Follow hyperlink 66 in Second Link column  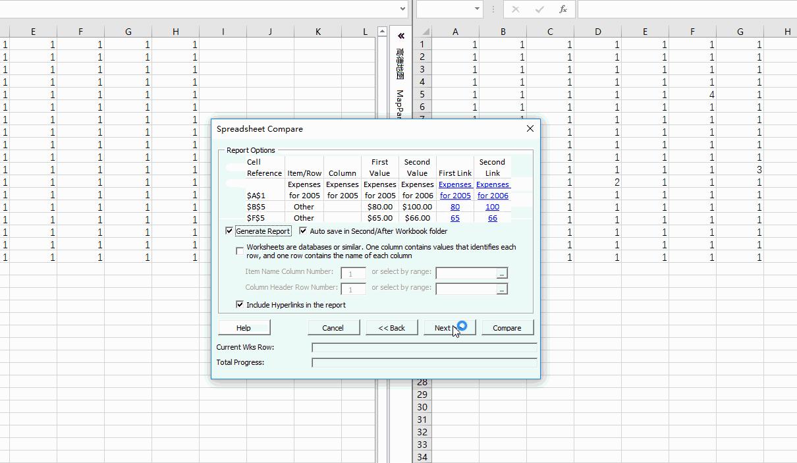[x=492, y=218]
